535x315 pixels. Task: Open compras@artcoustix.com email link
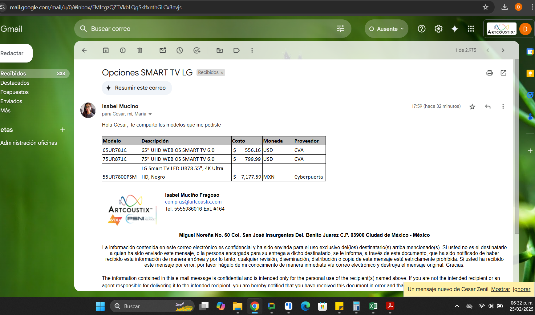coord(193,202)
